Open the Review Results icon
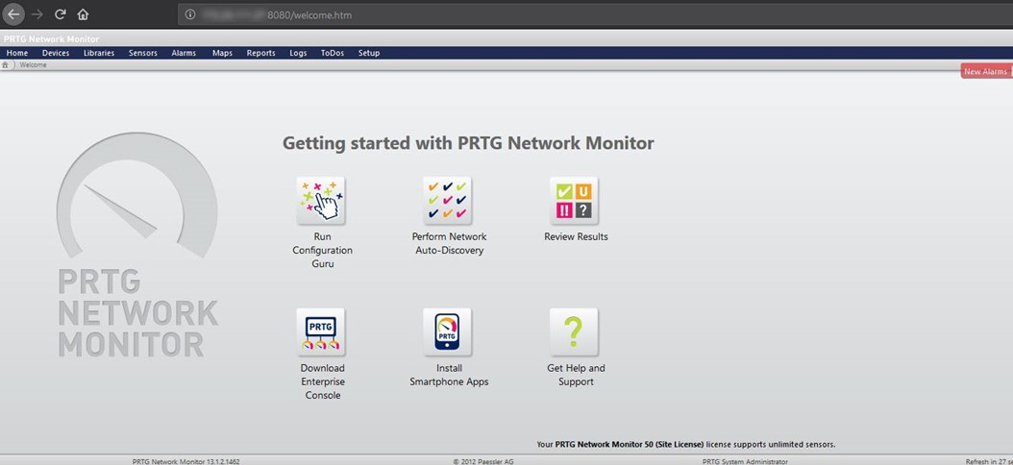This screenshot has width=1013, height=465. point(574,201)
